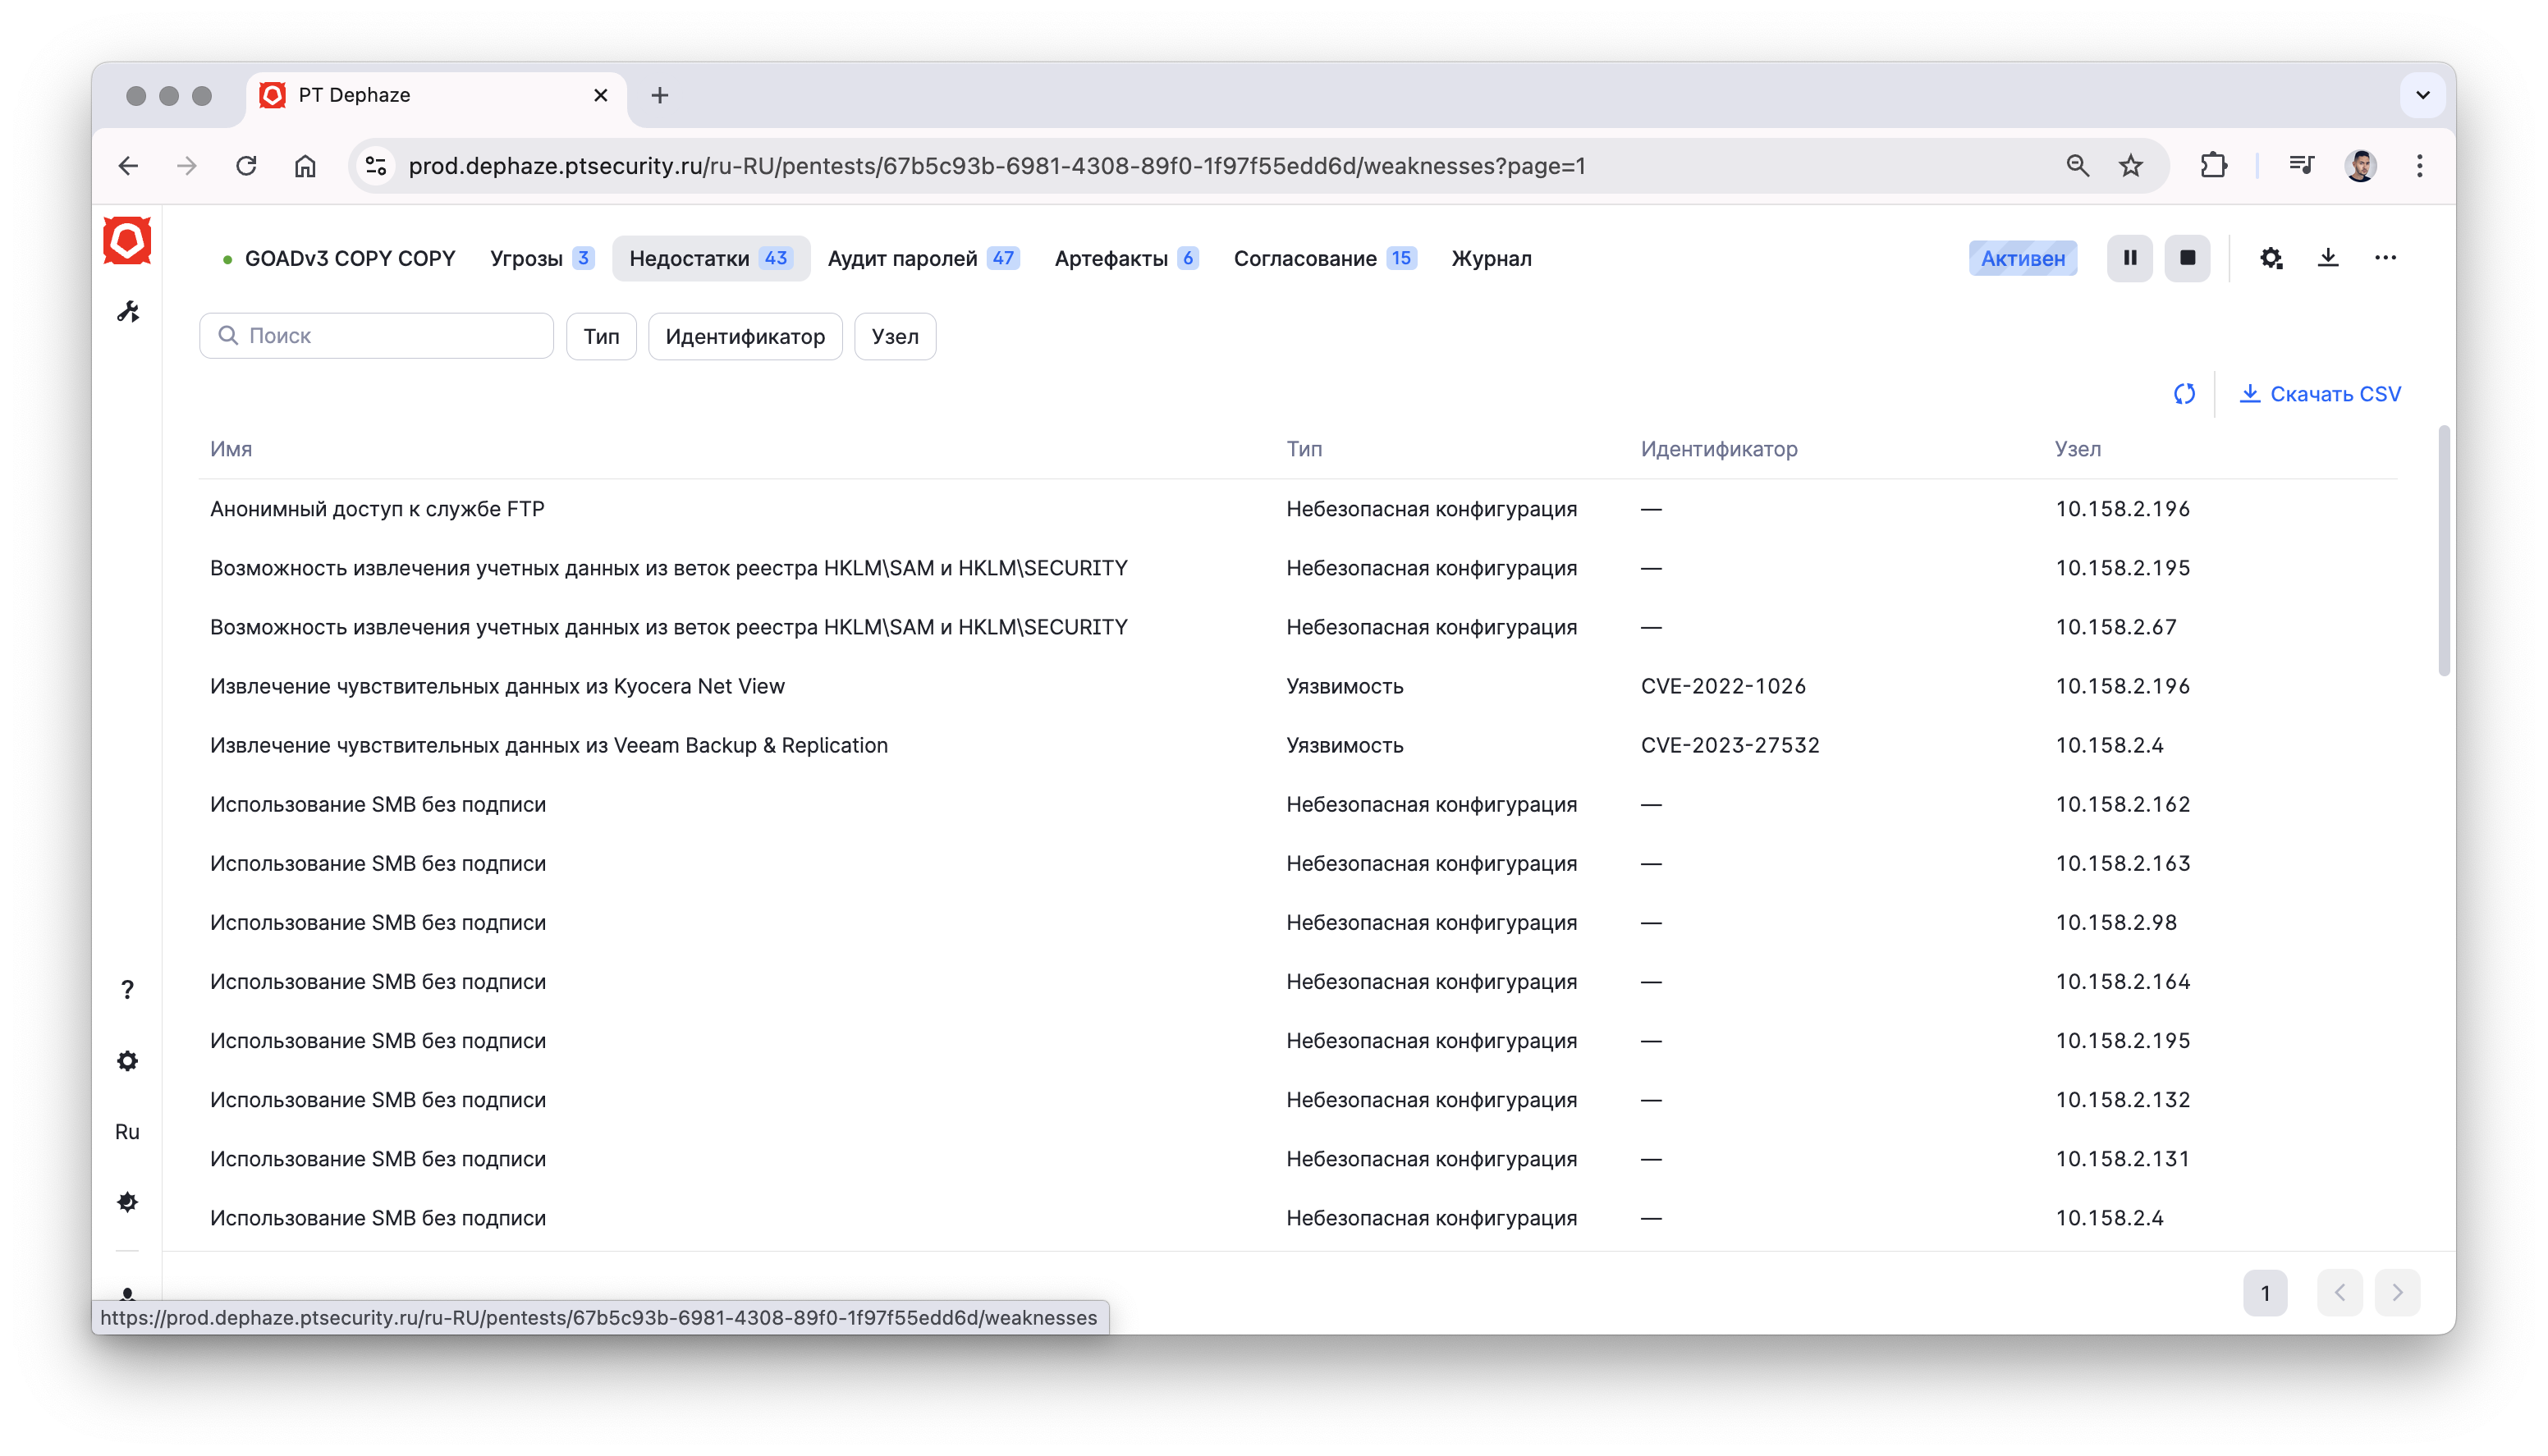The width and height of the screenshot is (2548, 1456).
Task: Expand the Узел filter dropdown
Action: pyautogui.click(x=894, y=337)
